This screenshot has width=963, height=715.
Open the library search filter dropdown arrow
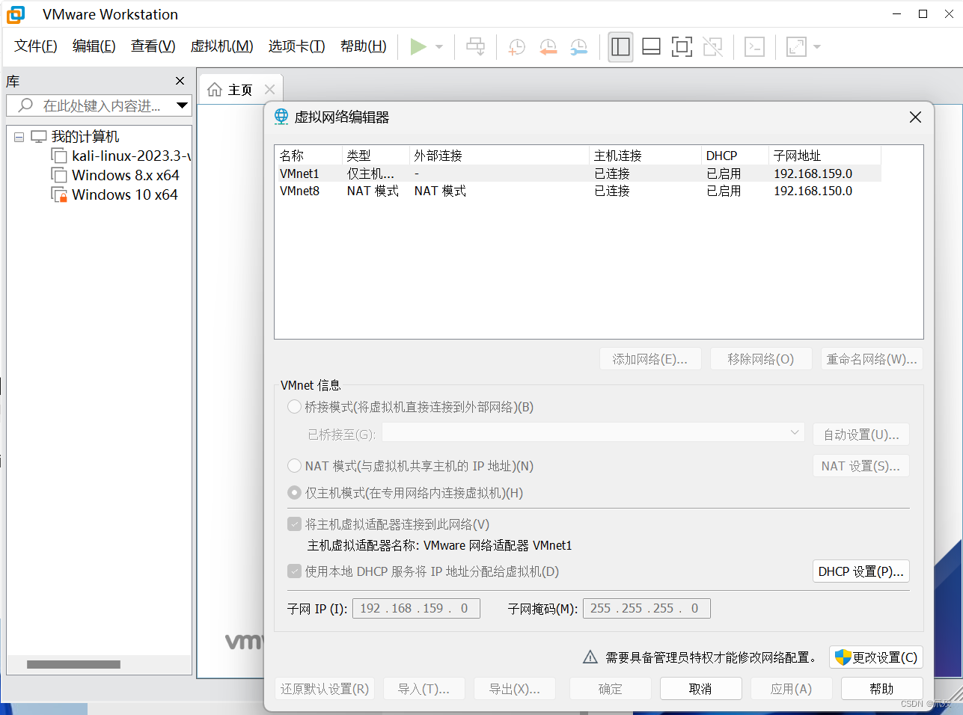click(x=182, y=105)
